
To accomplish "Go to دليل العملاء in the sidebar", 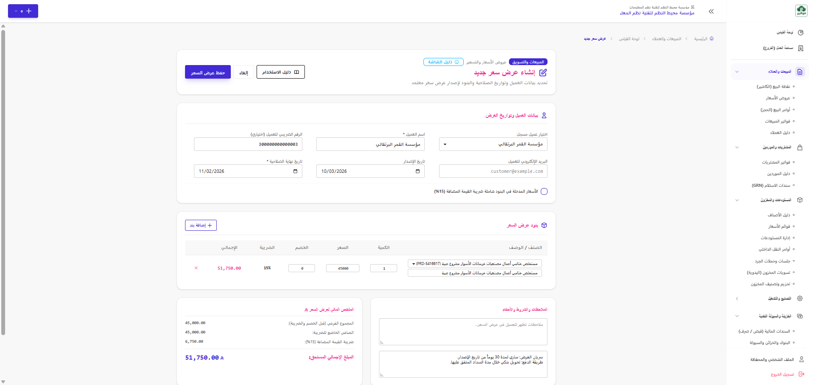I will 780,133.
